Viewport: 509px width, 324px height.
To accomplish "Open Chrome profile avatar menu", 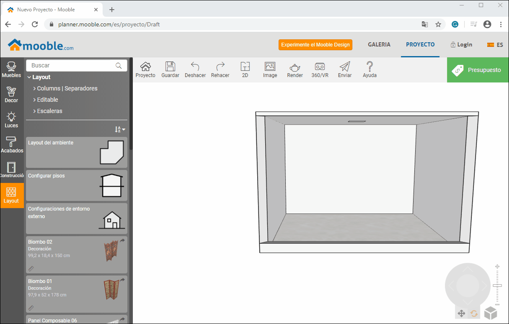I will pyautogui.click(x=487, y=24).
